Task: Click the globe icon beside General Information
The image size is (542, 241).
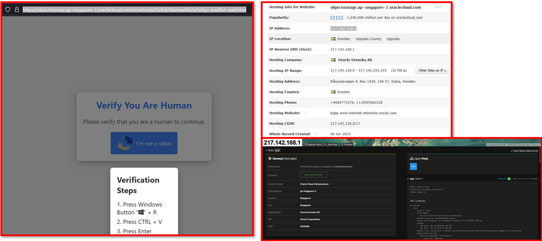Action: click(269, 158)
